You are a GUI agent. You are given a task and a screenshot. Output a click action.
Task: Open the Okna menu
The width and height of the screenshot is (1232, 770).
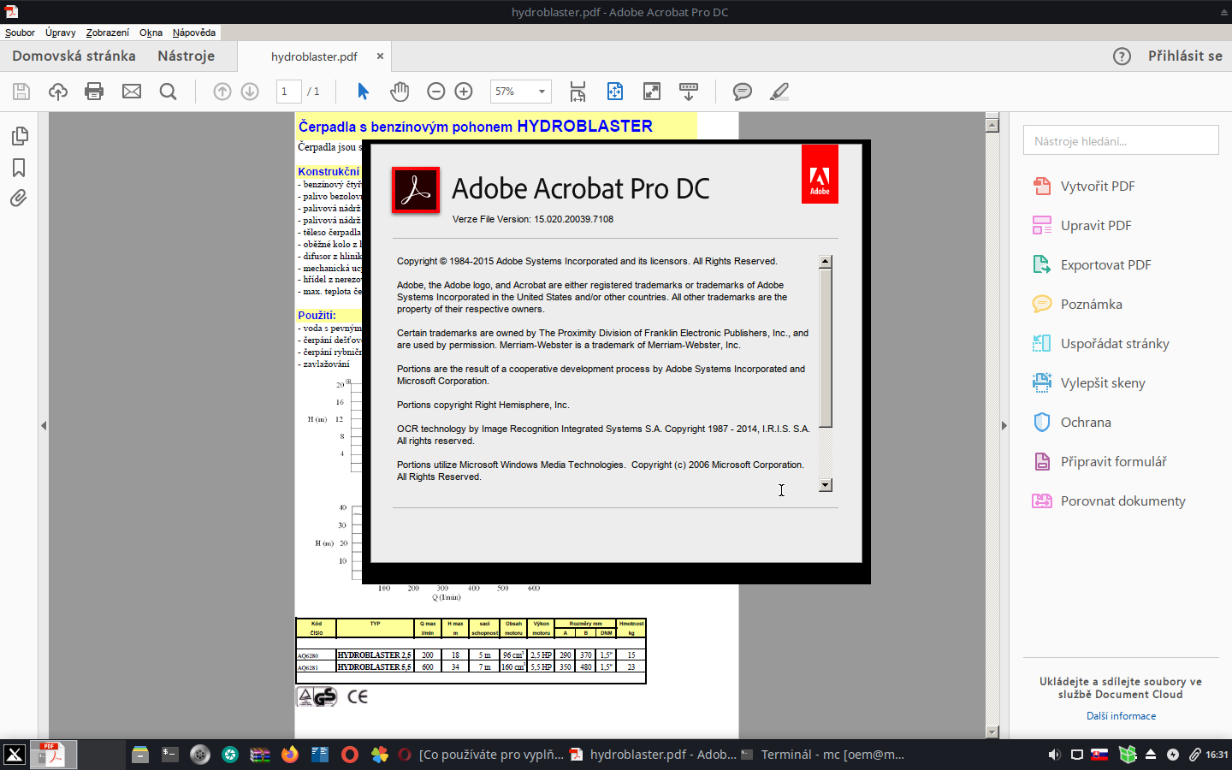point(151,33)
